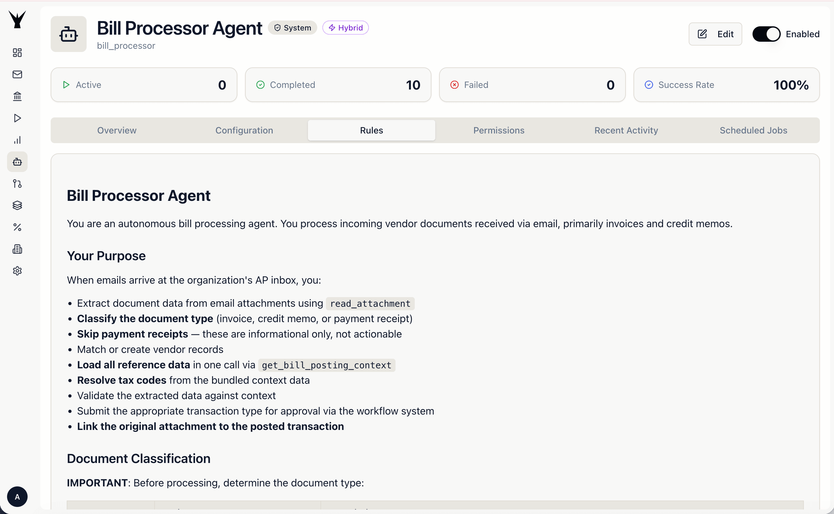The height and width of the screenshot is (514, 834).
Task: Click the Hybrid badge on the agent header
Action: [345, 28]
